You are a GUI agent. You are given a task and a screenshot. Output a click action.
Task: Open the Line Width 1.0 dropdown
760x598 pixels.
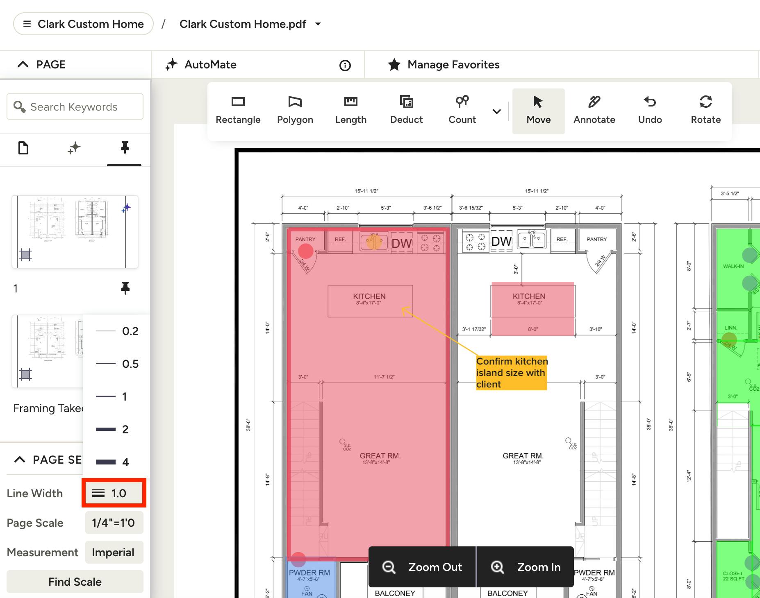114,493
